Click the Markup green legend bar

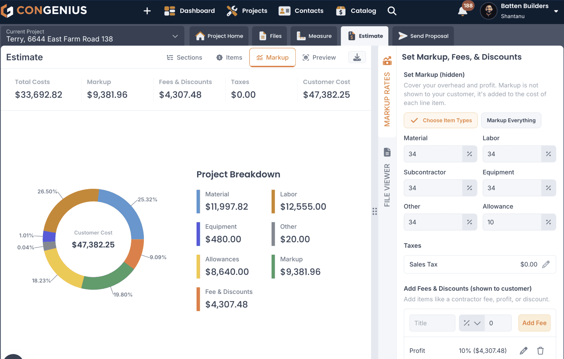273,267
